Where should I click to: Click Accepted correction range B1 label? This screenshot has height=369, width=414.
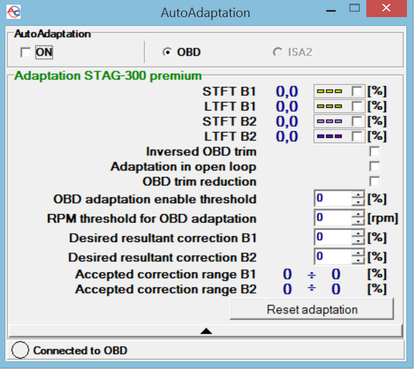click(166, 274)
